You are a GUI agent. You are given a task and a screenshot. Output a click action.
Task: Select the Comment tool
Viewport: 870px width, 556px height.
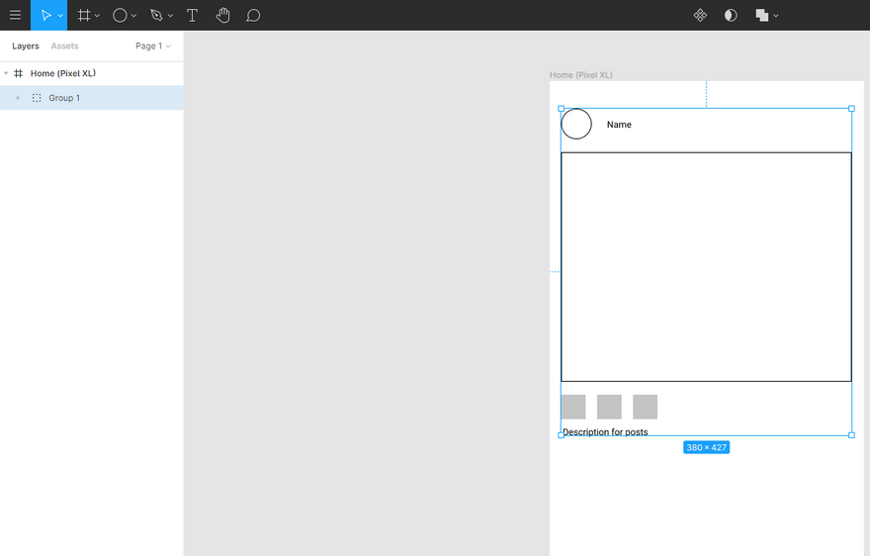[x=253, y=15]
